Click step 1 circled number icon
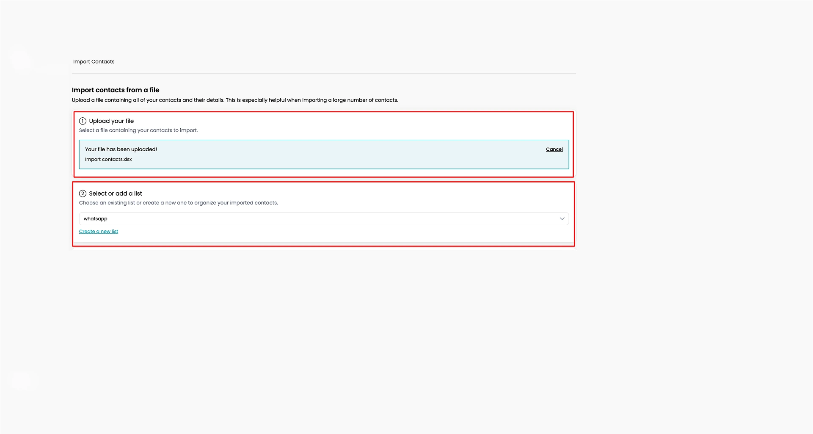Image resolution: width=813 pixels, height=434 pixels. pyautogui.click(x=83, y=121)
